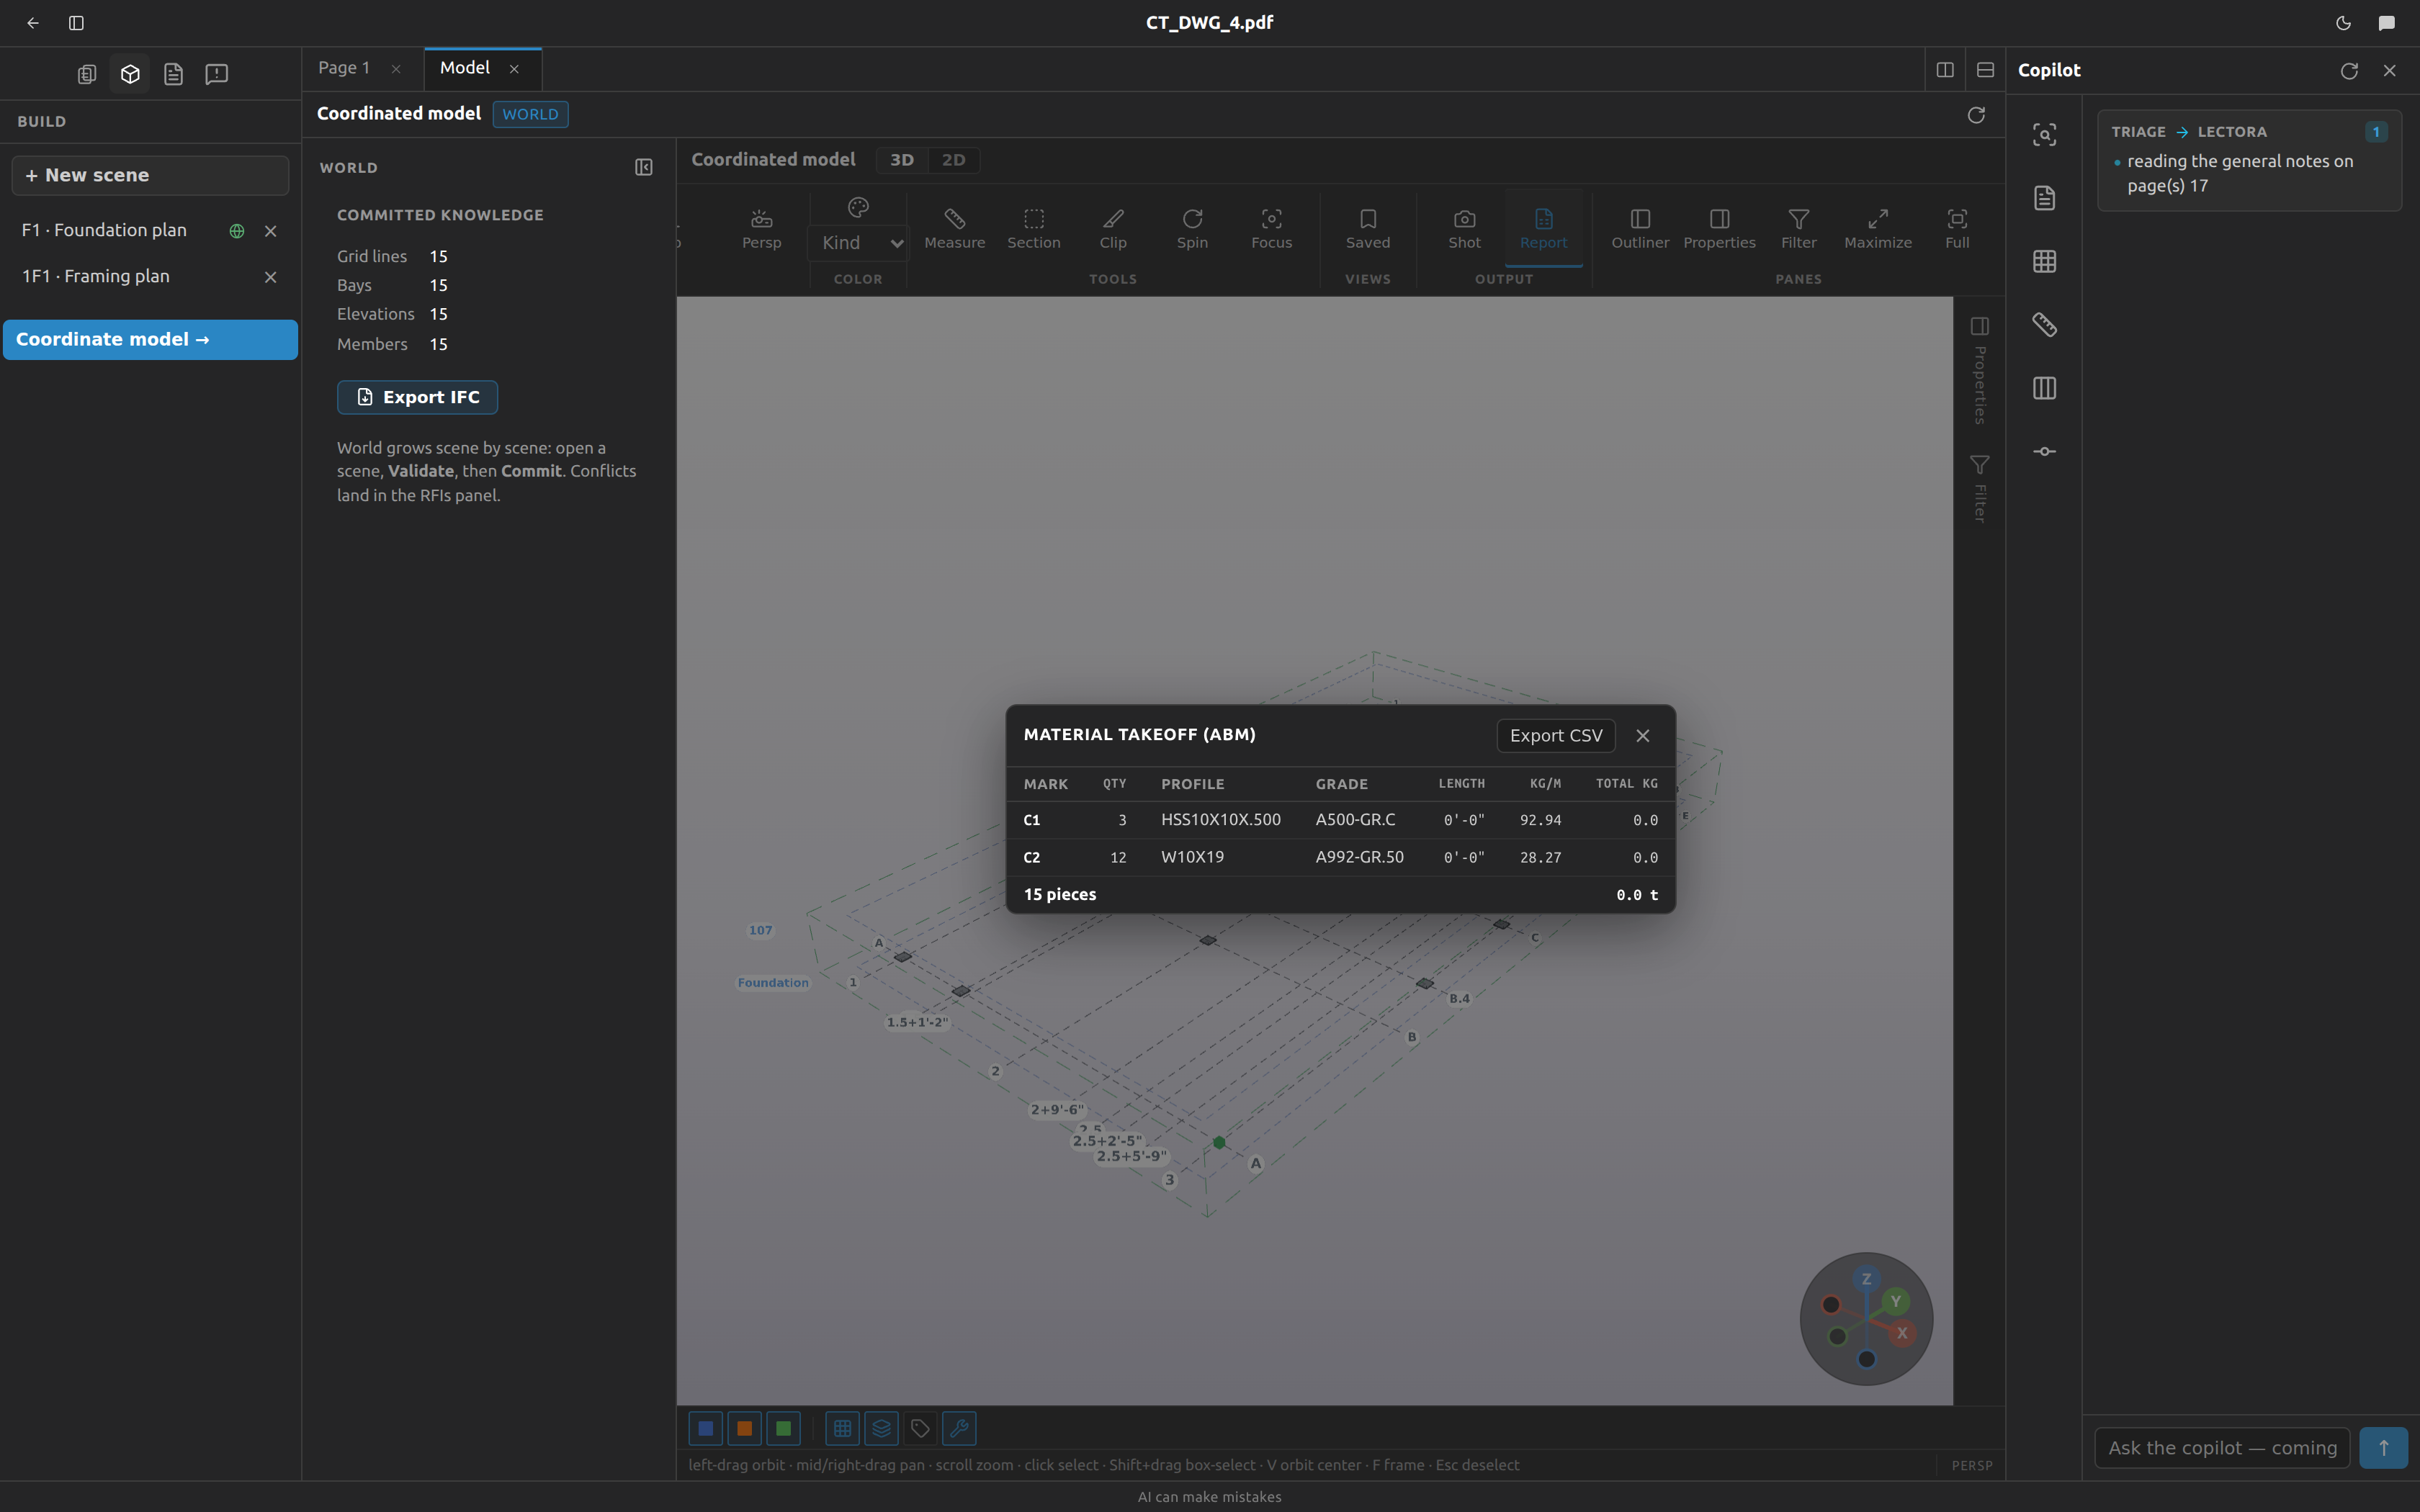Toggle the tag labels button
The image size is (2420, 1512).
click(x=920, y=1428)
